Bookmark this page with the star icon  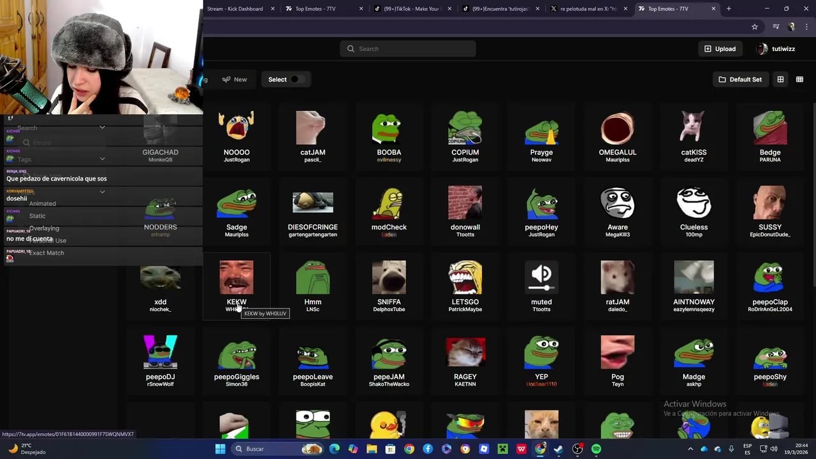pyautogui.click(x=755, y=27)
